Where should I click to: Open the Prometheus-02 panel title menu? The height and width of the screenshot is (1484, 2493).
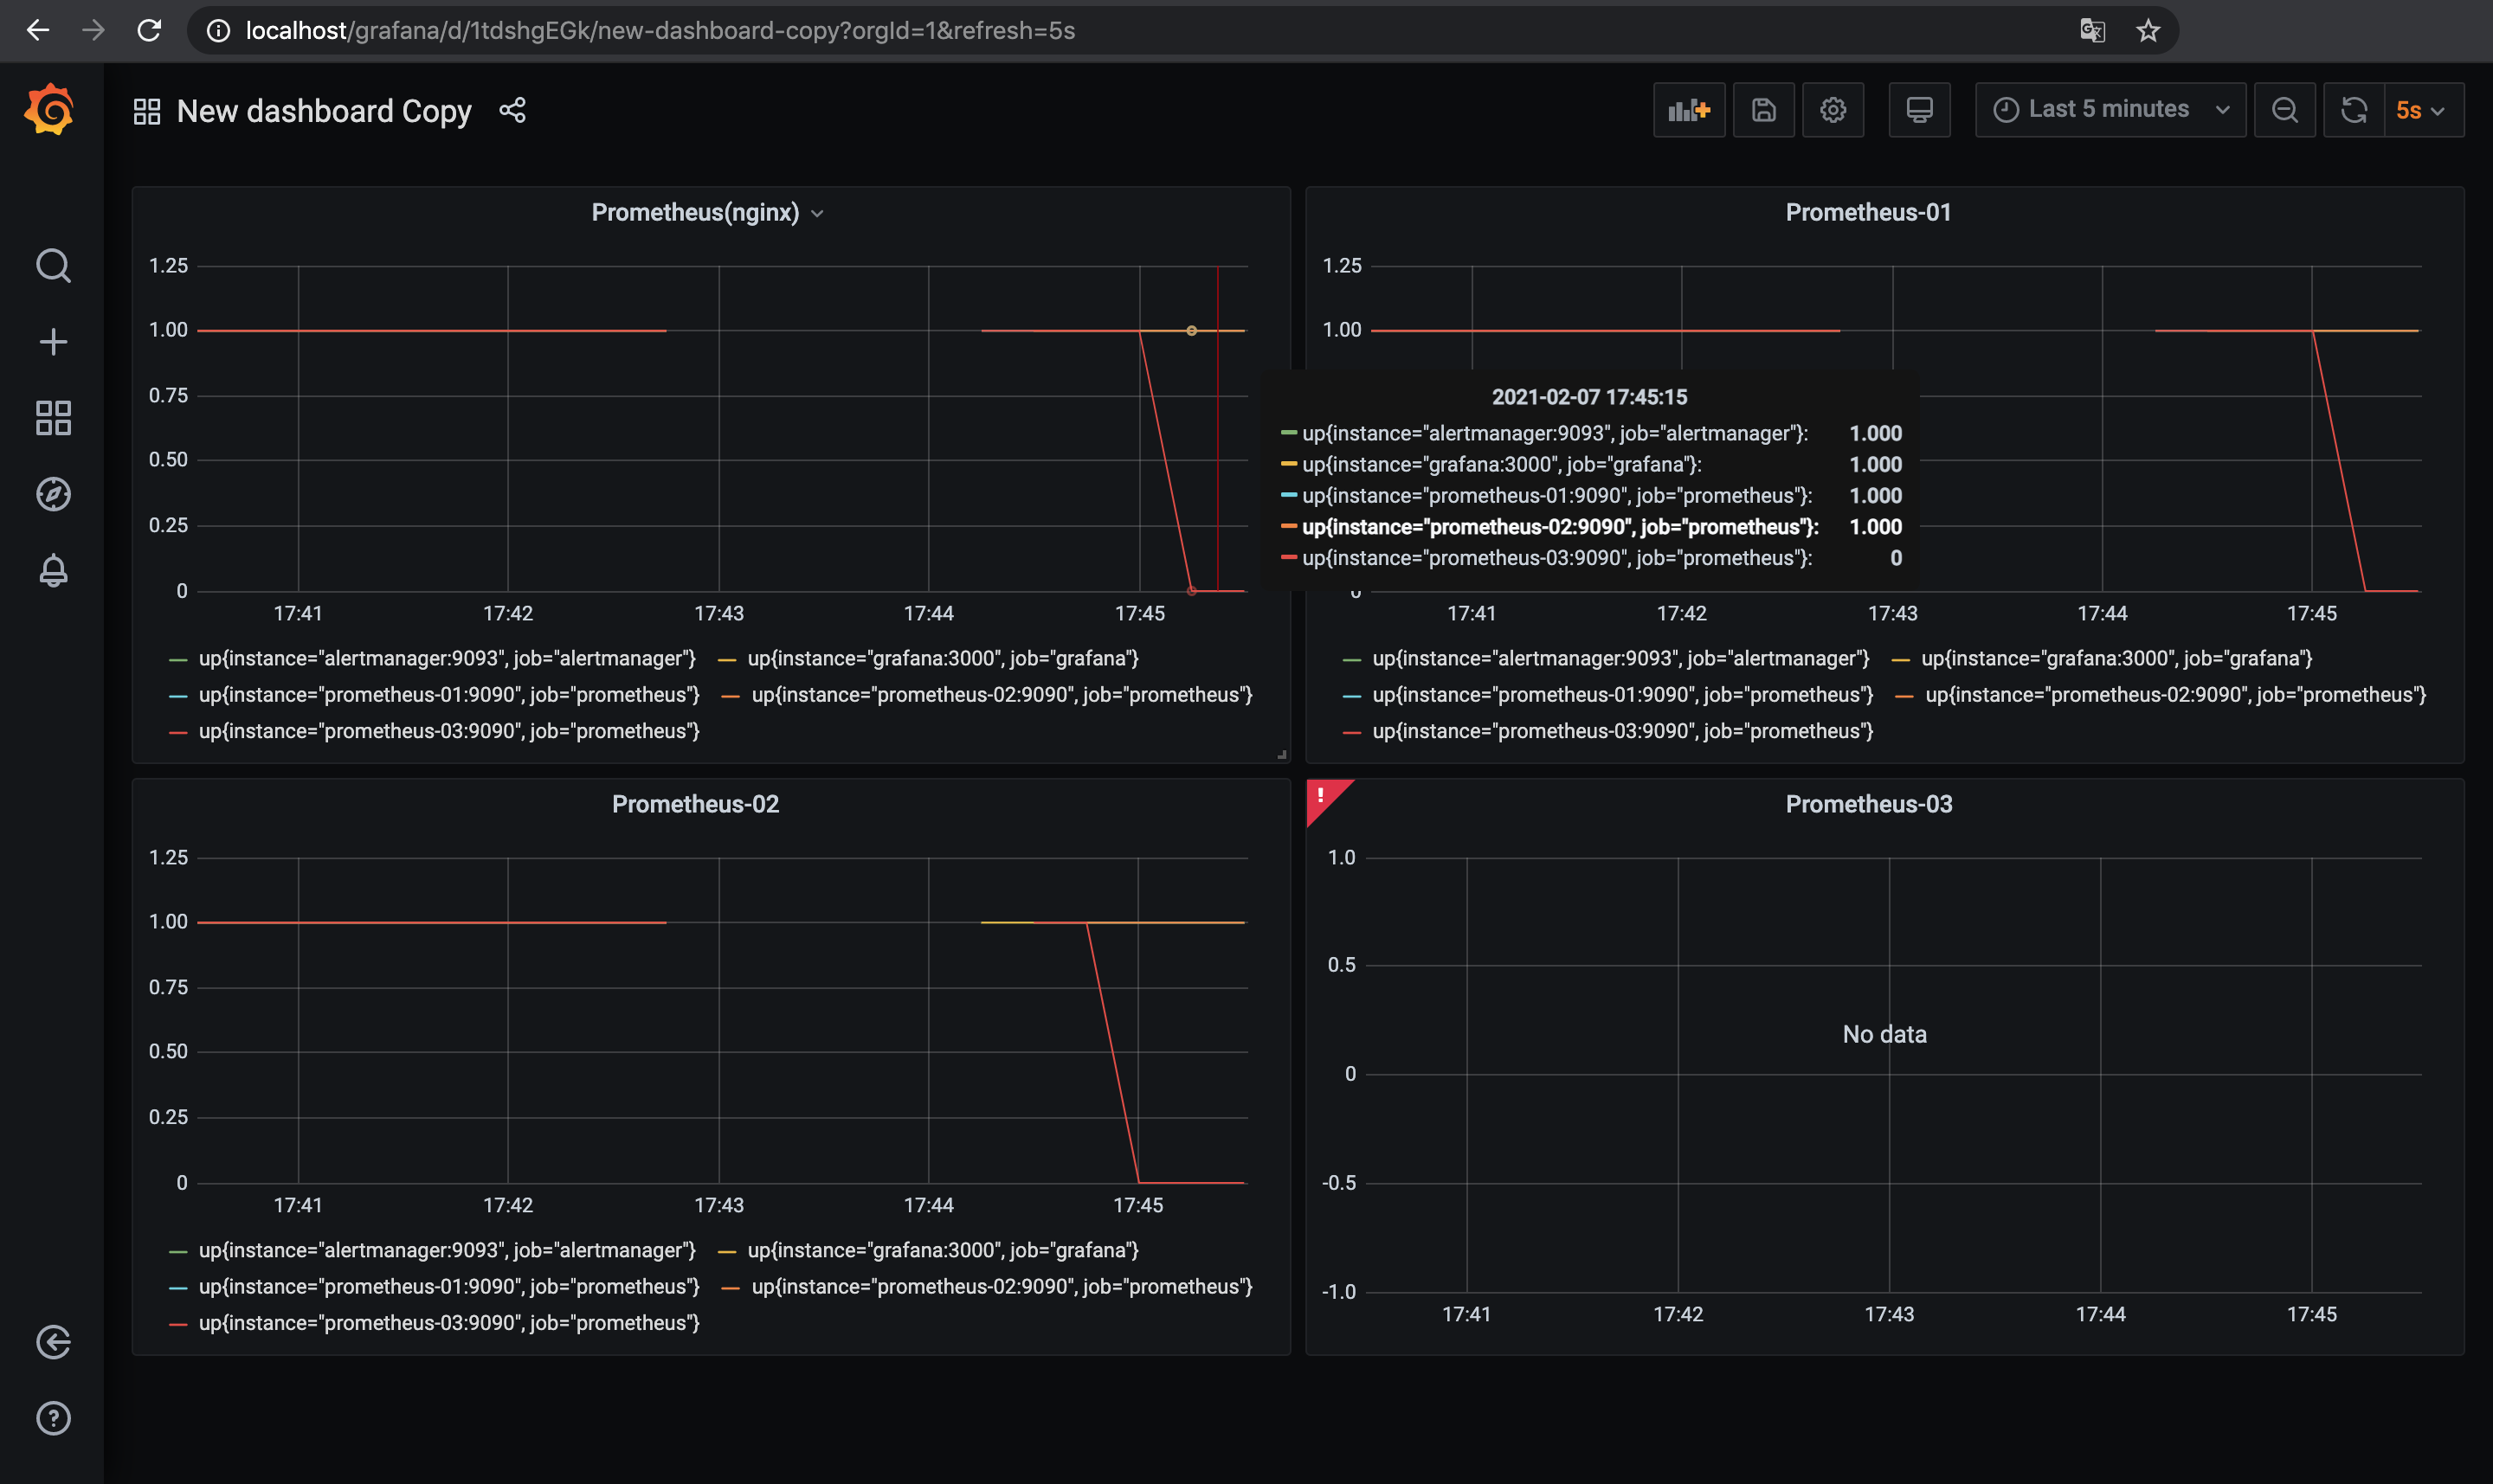click(x=695, y=804)
